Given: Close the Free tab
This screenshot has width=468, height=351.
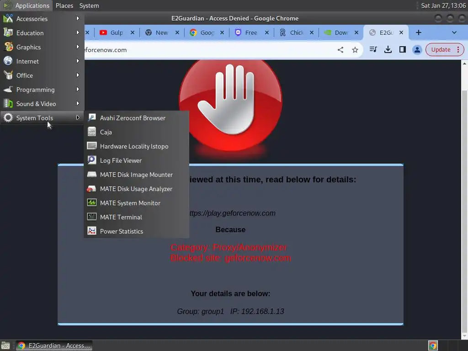Looking at the screenshot, I should pyautogui.click(x=266, y=32).
